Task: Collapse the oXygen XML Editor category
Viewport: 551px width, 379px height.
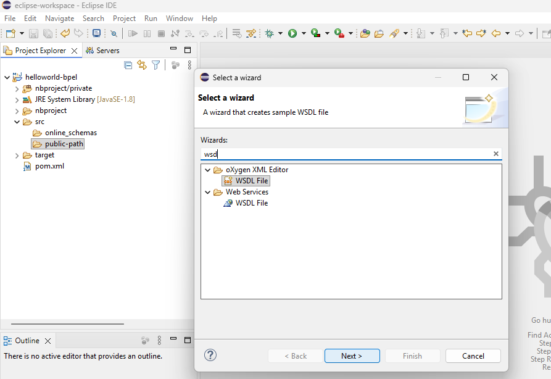Action: pos(208,170)
